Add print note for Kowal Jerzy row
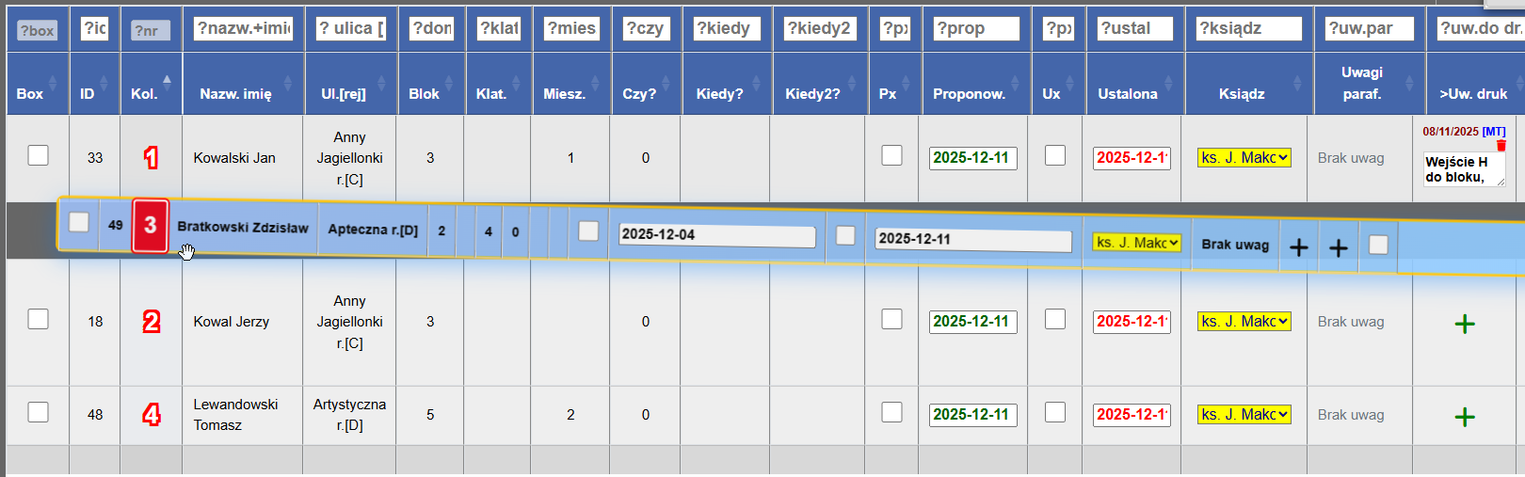 [x=1465, y=324]
